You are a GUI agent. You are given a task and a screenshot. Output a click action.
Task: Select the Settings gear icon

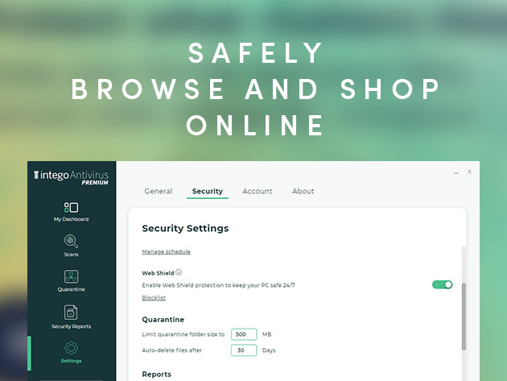71,348
